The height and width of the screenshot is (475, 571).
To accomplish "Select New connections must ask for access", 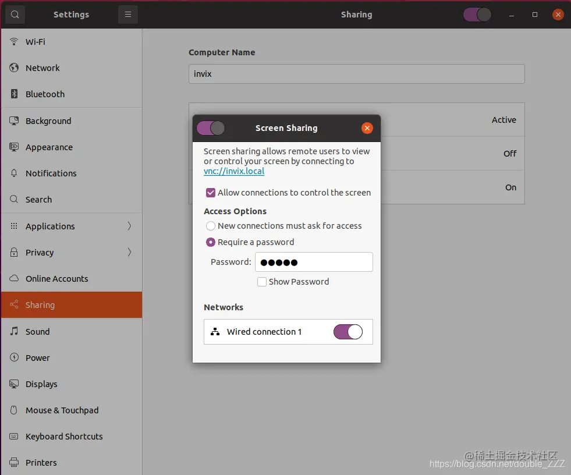I will pos(211,226).
